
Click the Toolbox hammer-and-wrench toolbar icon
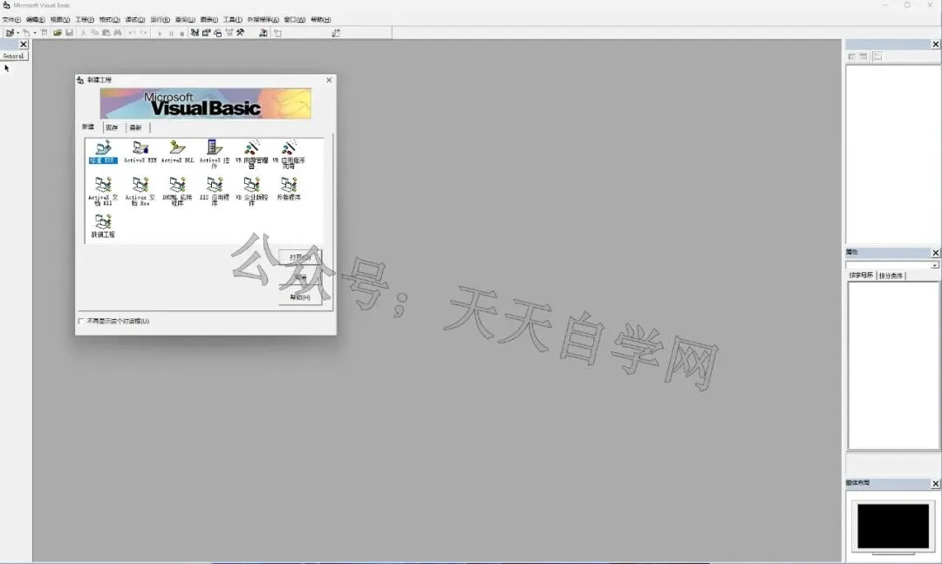coord(241,33)
